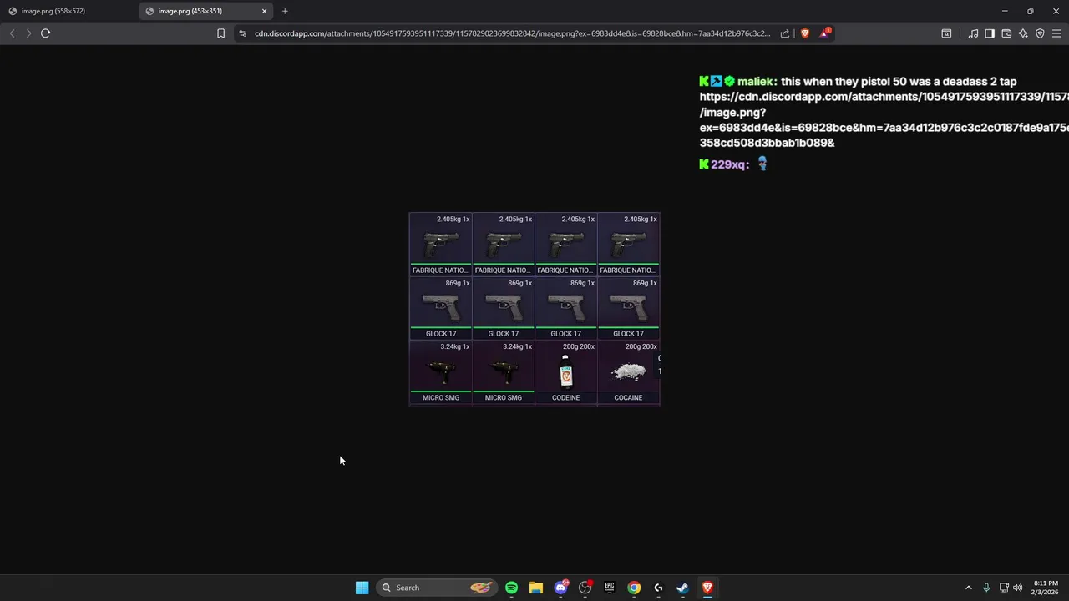Click the emote in 229xq's message
Viewport: 1069px width, 601px height.
[x=762, y=164]
